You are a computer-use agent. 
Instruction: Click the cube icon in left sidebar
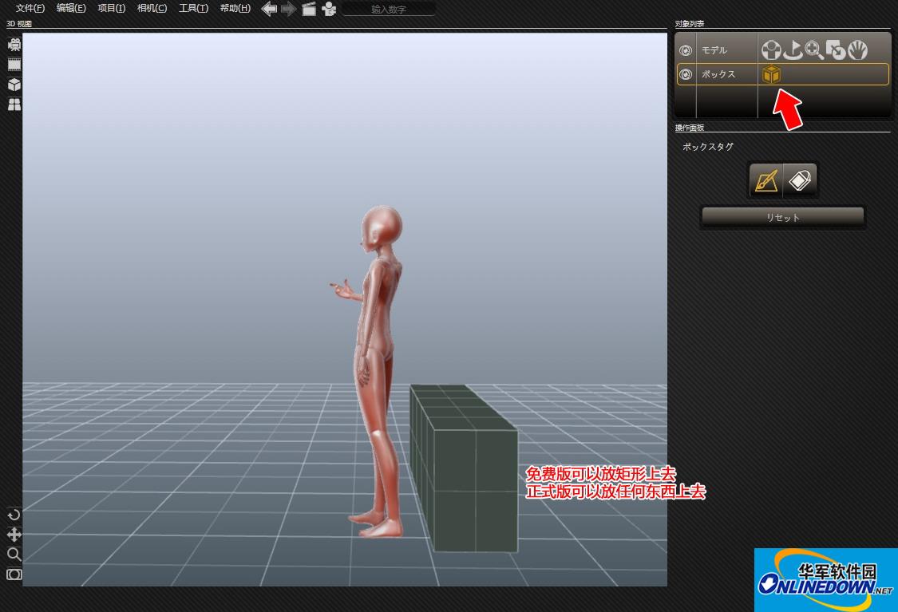(14, 85)
